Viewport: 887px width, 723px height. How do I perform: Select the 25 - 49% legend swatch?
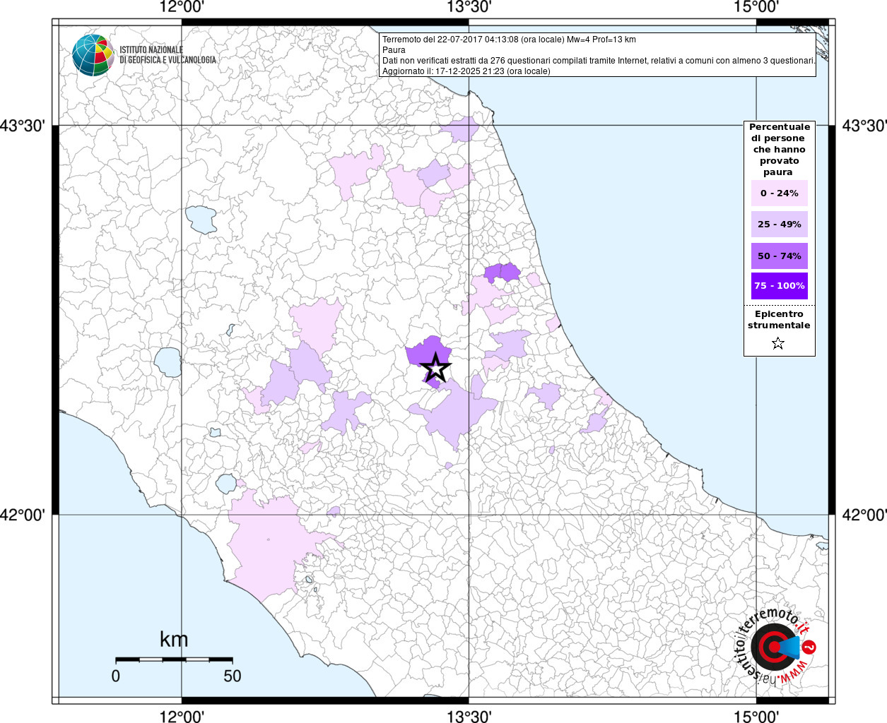[x=779, y=225]
